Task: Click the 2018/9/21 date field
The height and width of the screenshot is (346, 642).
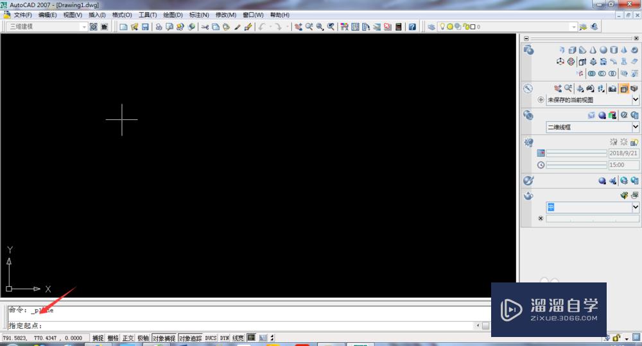Action: coord(623,153)
